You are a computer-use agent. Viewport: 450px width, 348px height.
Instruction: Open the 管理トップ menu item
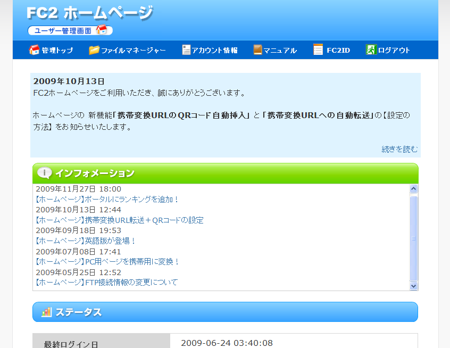click(x=57, y=50)
